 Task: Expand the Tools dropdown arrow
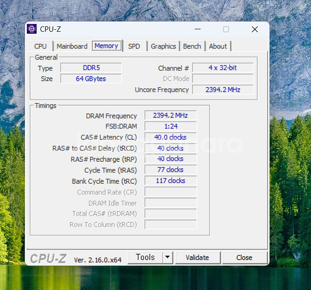167,257
